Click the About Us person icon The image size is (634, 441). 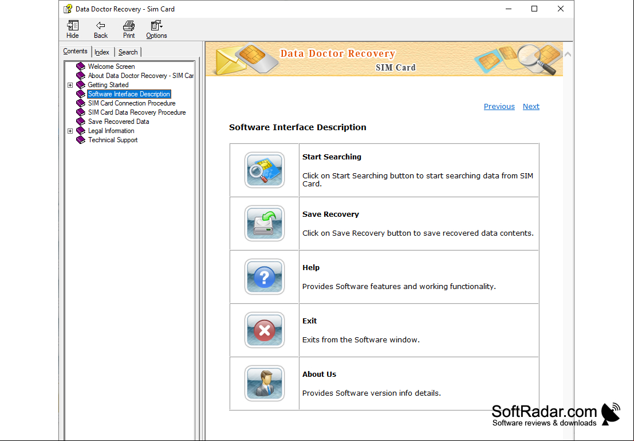(x=265, y=384)
